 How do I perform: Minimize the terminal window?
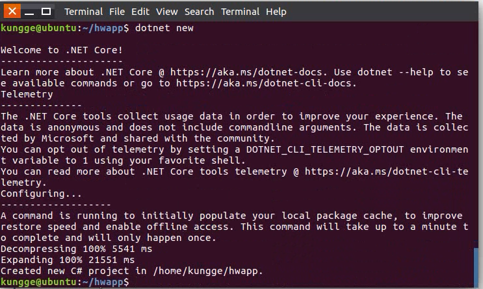click(x=29, y=12)
